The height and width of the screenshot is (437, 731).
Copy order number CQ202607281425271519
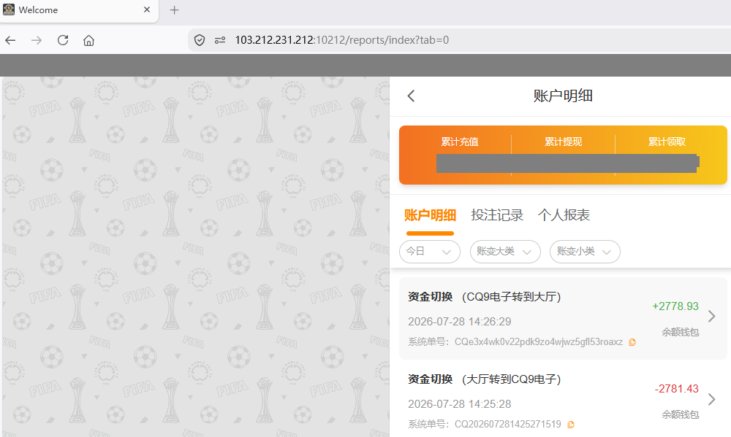[571, 425]
